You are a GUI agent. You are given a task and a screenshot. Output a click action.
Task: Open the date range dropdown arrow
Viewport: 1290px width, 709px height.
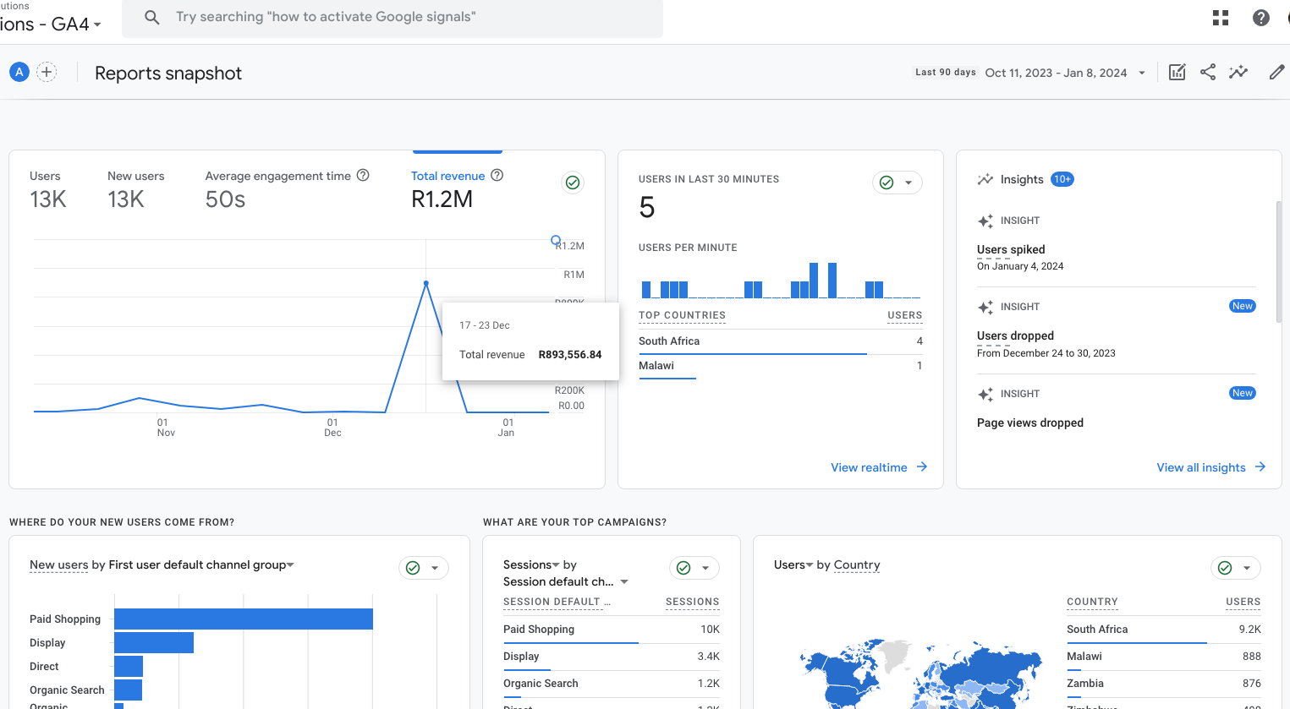coord(1142,73)
